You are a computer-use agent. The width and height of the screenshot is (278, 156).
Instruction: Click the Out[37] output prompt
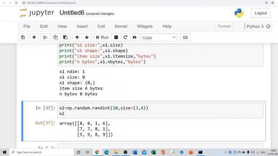pyautogui.click(x=45, y=123)
